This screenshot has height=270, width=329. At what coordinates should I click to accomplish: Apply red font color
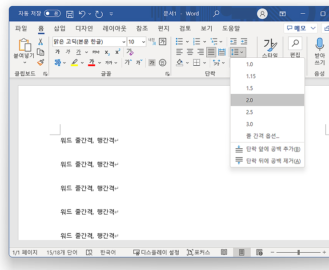(x=92, y=63)
